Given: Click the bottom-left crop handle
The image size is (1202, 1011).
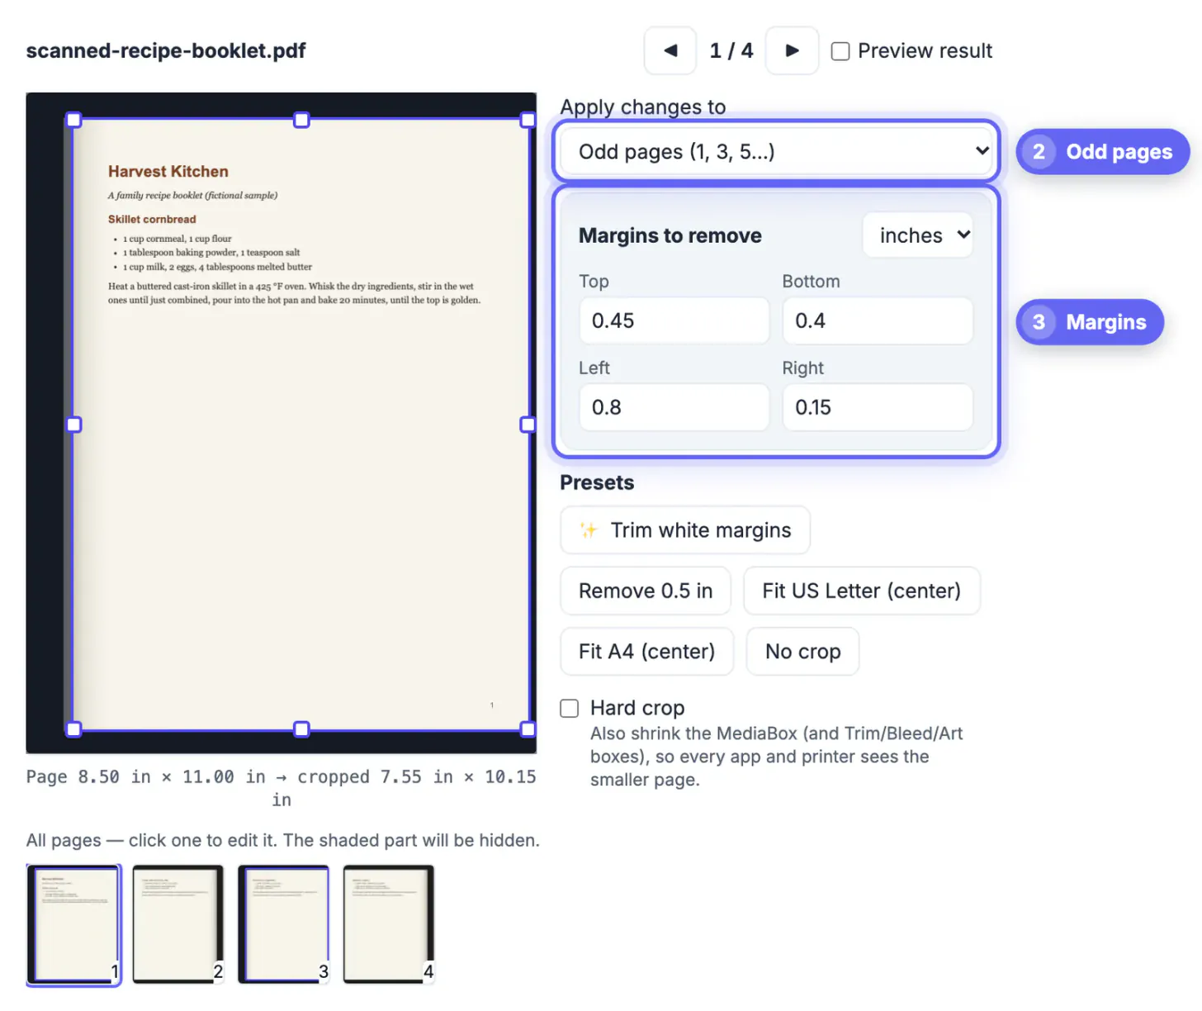Looking at the screenshot, I should point(73,729).
